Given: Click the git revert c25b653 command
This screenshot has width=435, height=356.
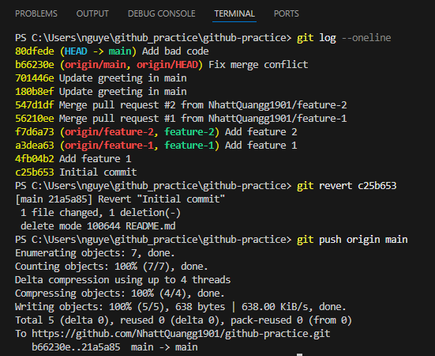Looking at the screenshot, I should (347, 186).
